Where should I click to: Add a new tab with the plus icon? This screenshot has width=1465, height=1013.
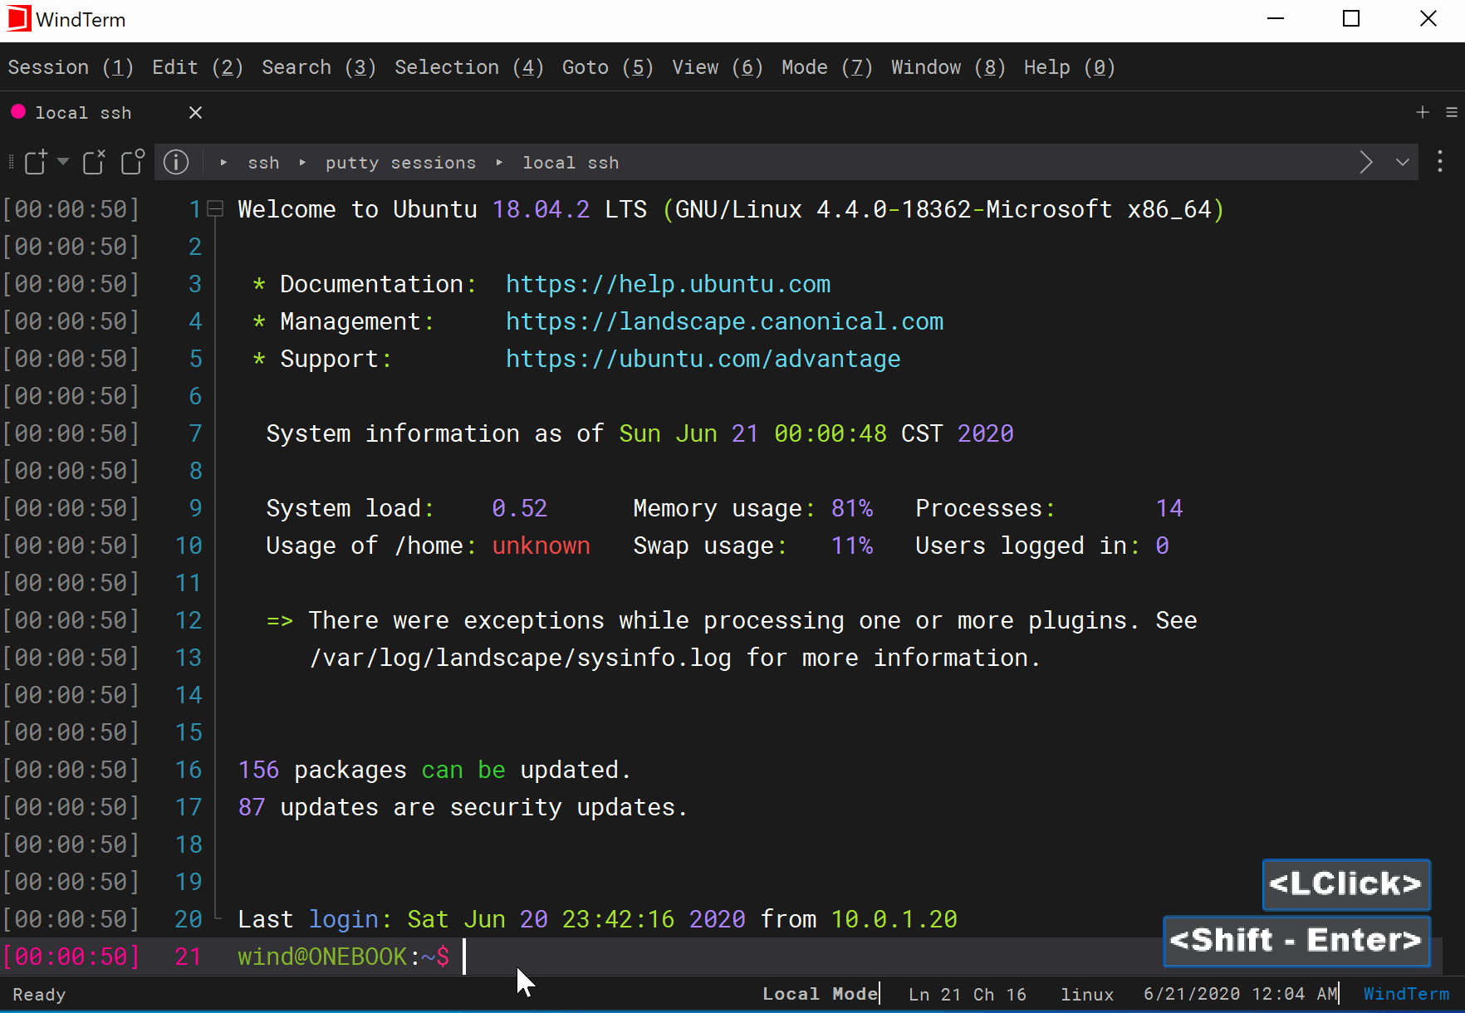tap(1423, 112)
